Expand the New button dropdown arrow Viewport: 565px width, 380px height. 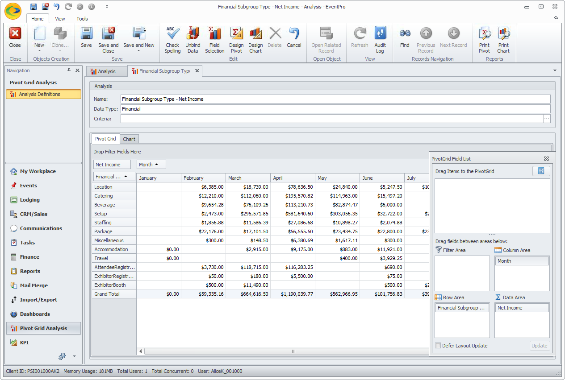39,51
